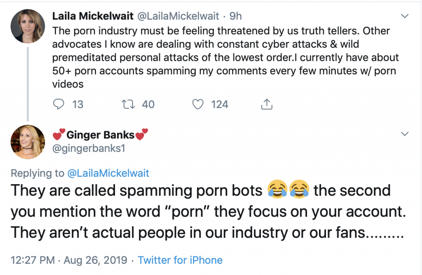Like the tweet with the heart icon
Viewport: 422px width, 275px height.
point(199,104)
